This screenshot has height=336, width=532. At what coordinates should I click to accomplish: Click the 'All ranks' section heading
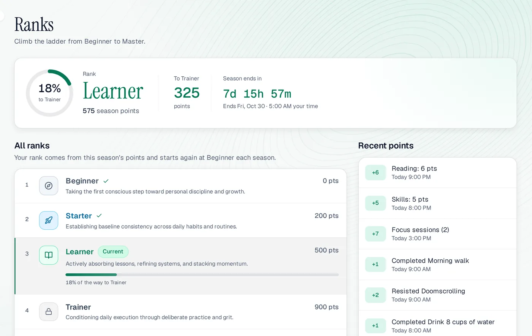pos(32,146)
